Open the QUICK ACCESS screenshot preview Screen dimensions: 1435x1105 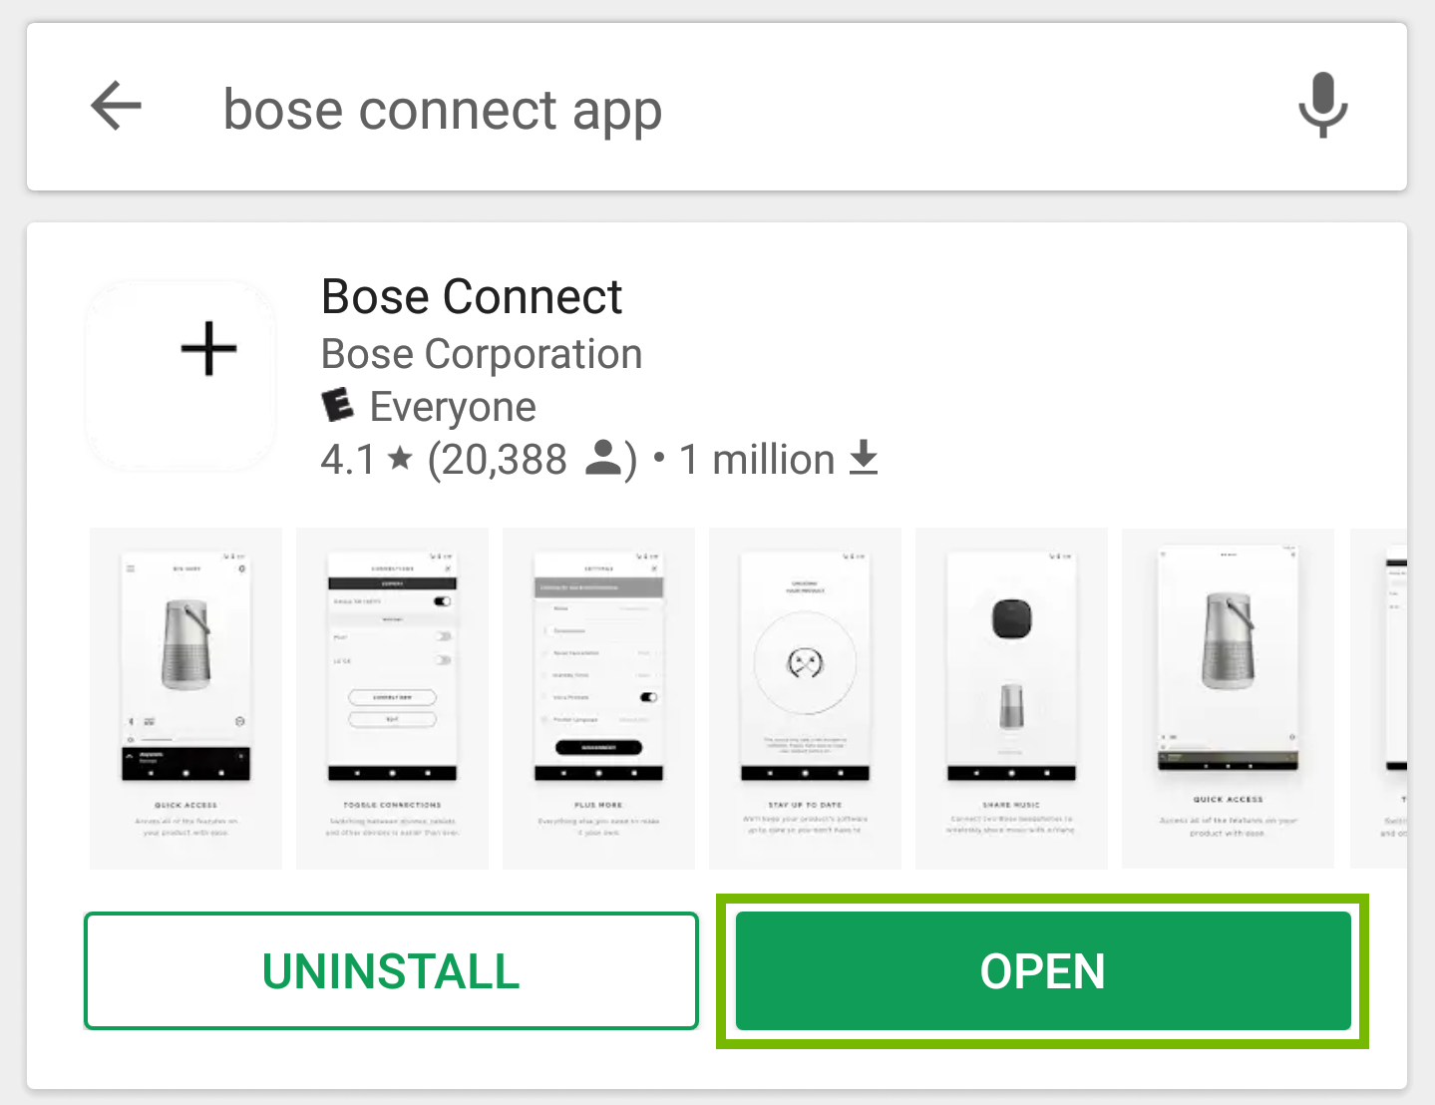[184, 697]
